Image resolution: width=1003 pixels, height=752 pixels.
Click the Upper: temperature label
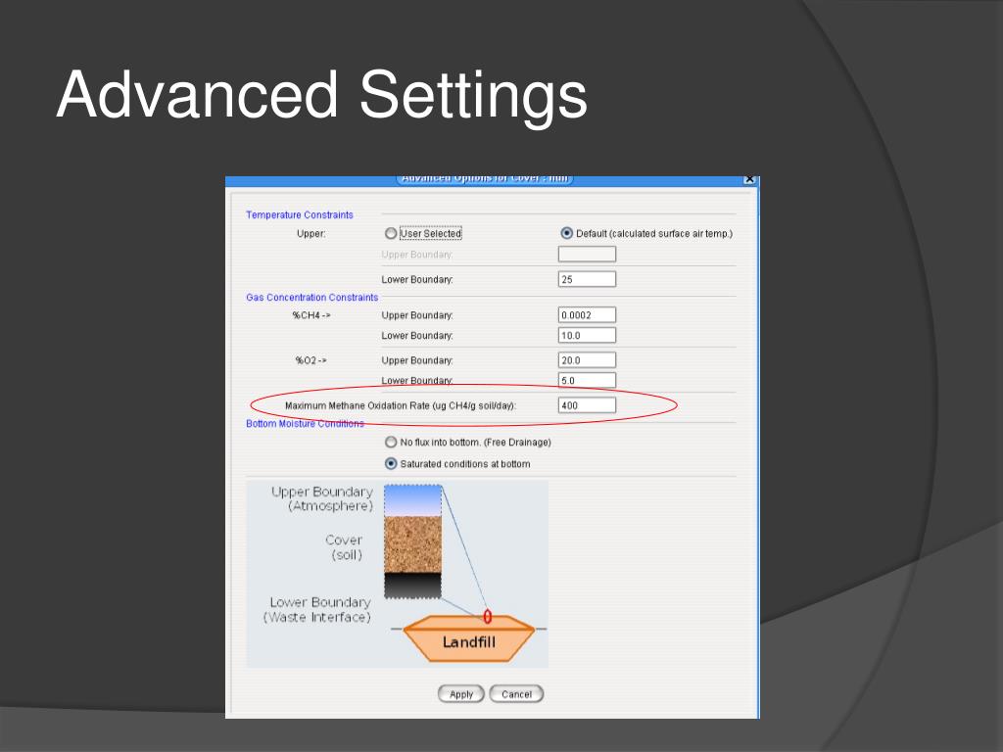point(310,234)
